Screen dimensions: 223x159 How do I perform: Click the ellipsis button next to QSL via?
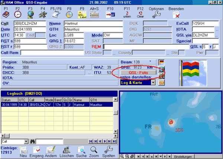pyautogui.click(x=216, y=36)
